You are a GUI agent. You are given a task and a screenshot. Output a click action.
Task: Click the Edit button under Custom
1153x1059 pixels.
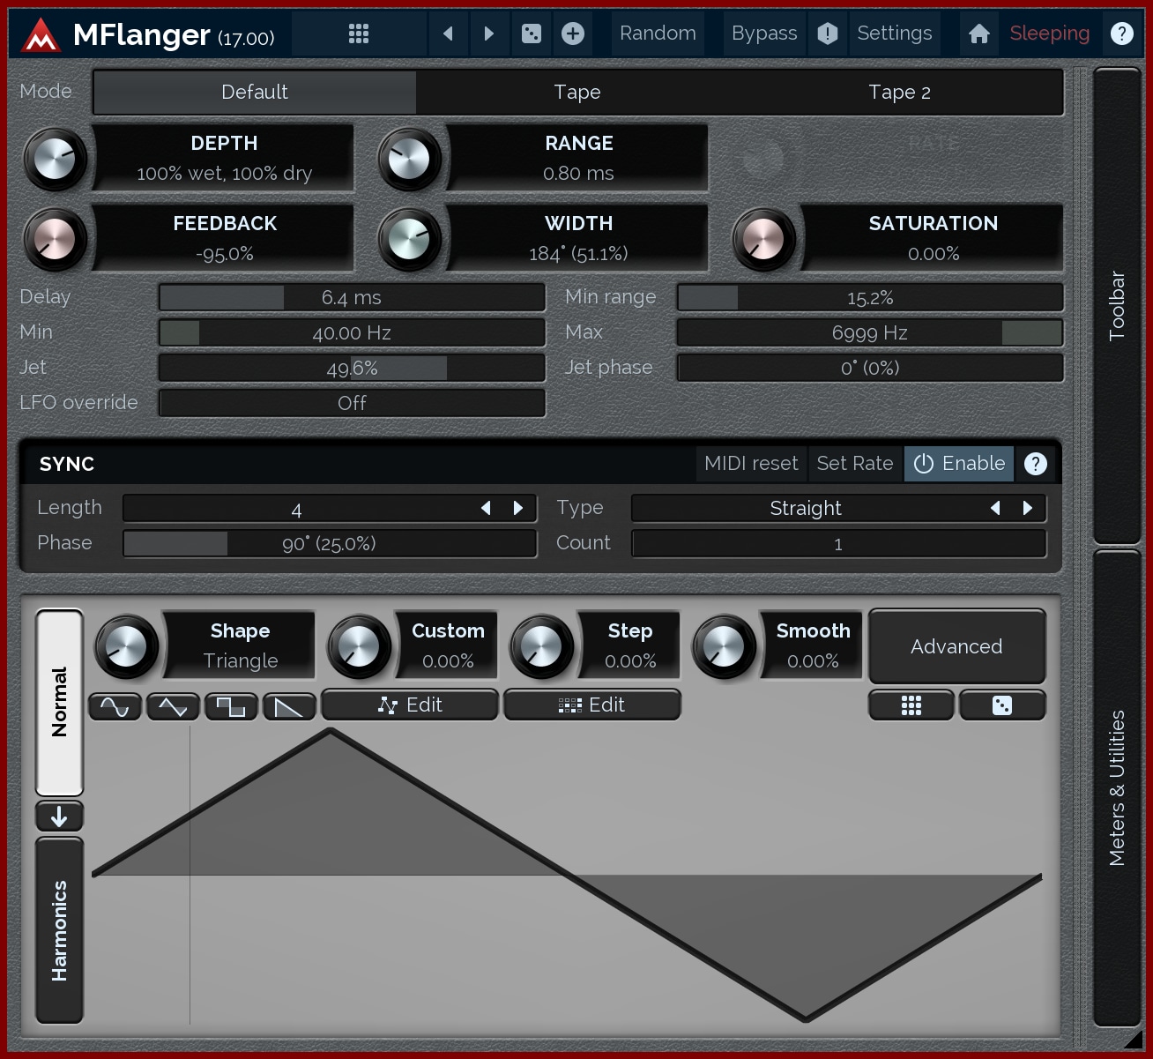(410, 705)
